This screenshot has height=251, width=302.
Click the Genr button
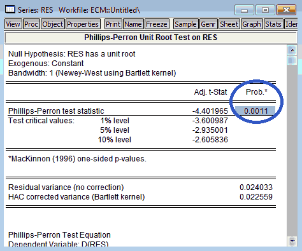click(208, 24)
